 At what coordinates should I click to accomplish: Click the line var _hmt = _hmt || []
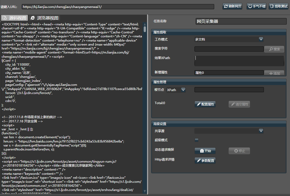pos(17,129)
